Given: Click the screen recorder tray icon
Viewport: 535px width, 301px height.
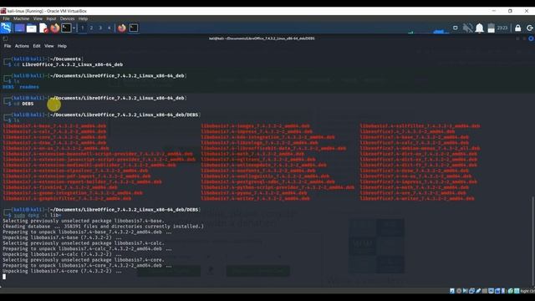Looking at the screenshot, I should [x=455, y=28].
